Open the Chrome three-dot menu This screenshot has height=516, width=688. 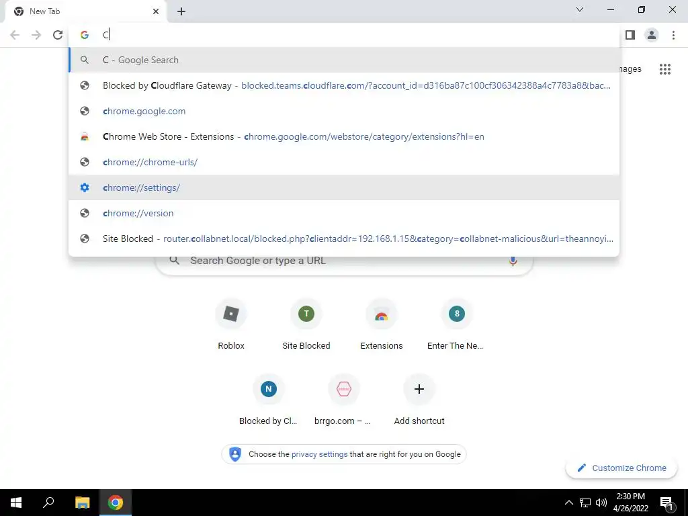(673, 35)
